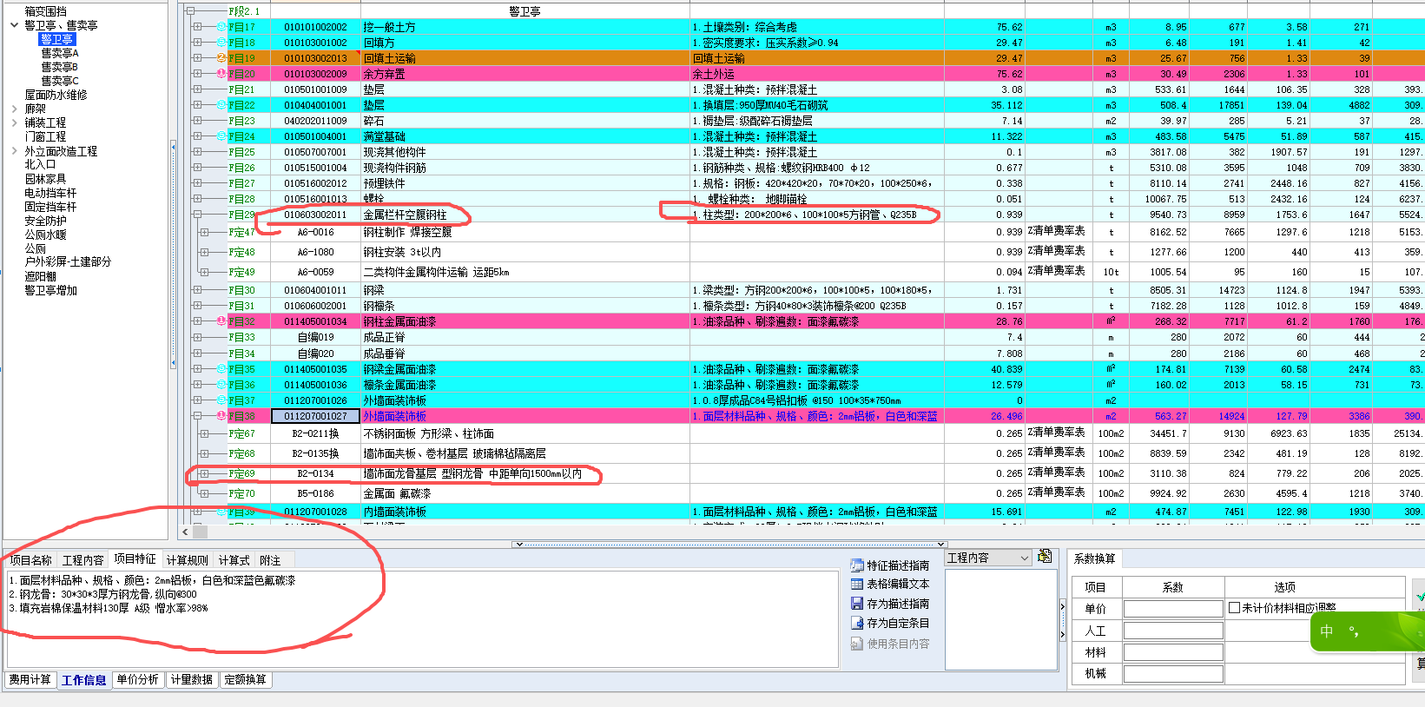Select 售卖亭A in the project tree
1425x707 pixels.
click(x=59, y=53)
